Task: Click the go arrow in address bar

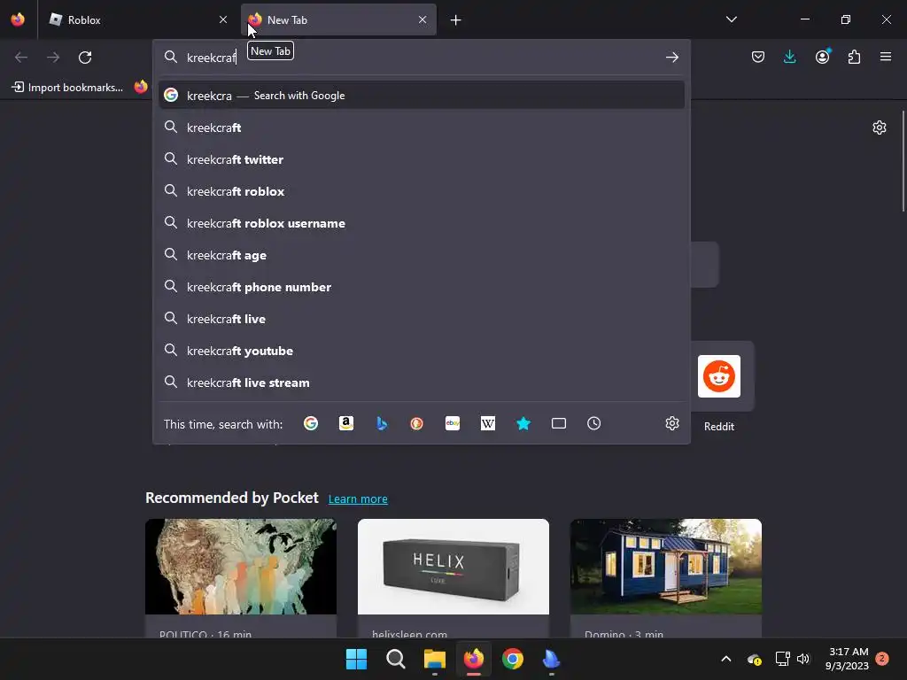Action: click(x=671, y=58)
